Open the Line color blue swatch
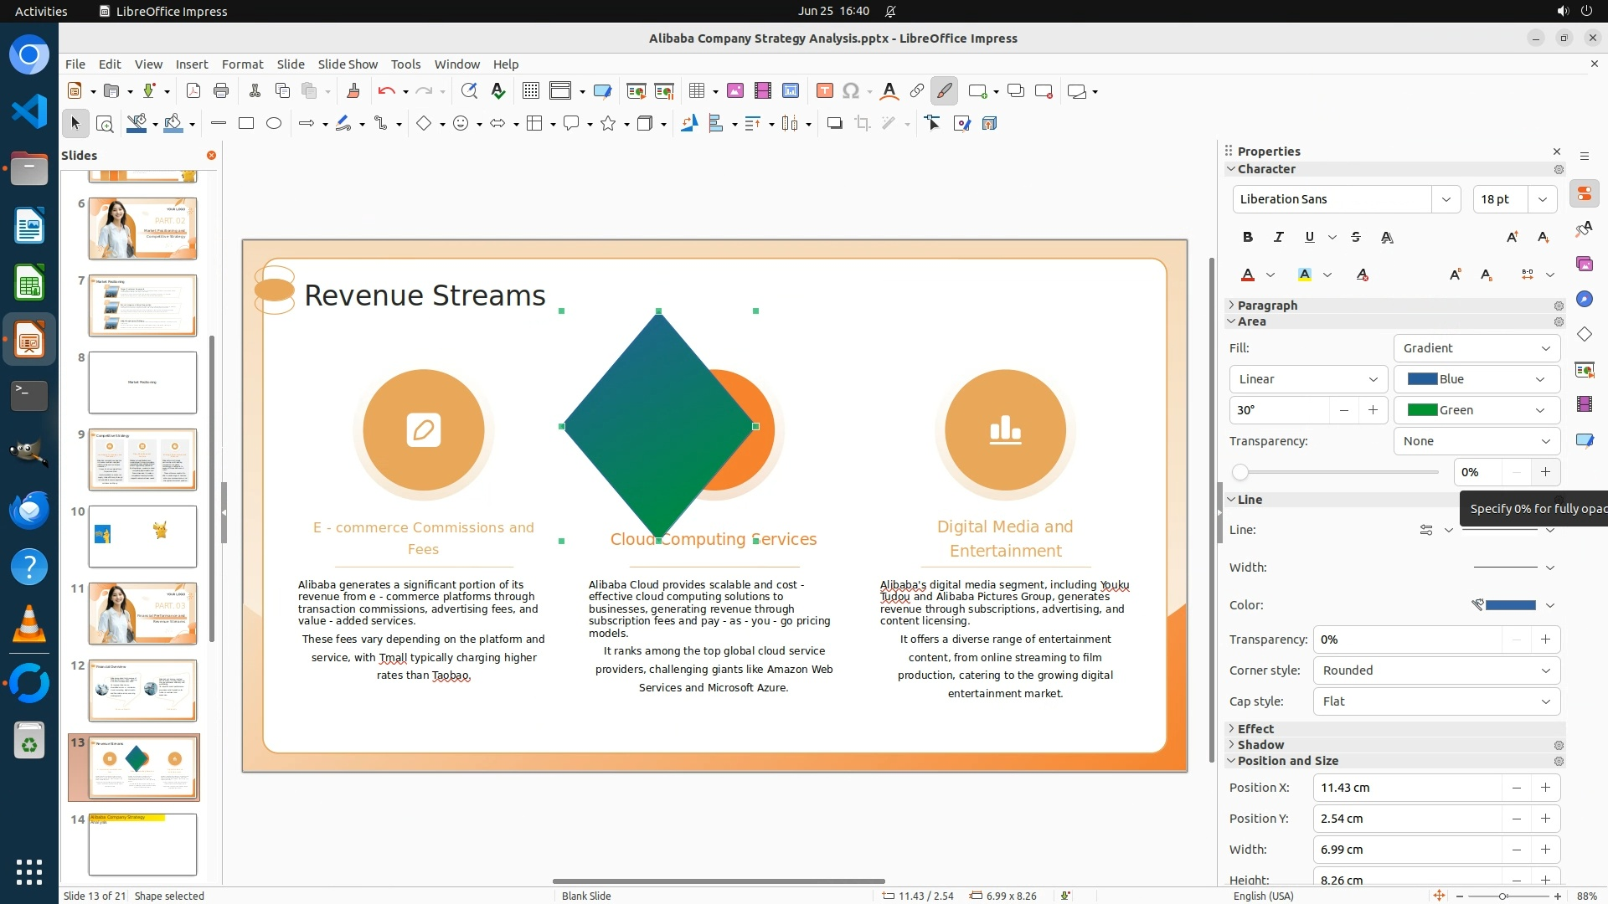The height and width of the screenshot is (904, 1608). click(1510, 605)
